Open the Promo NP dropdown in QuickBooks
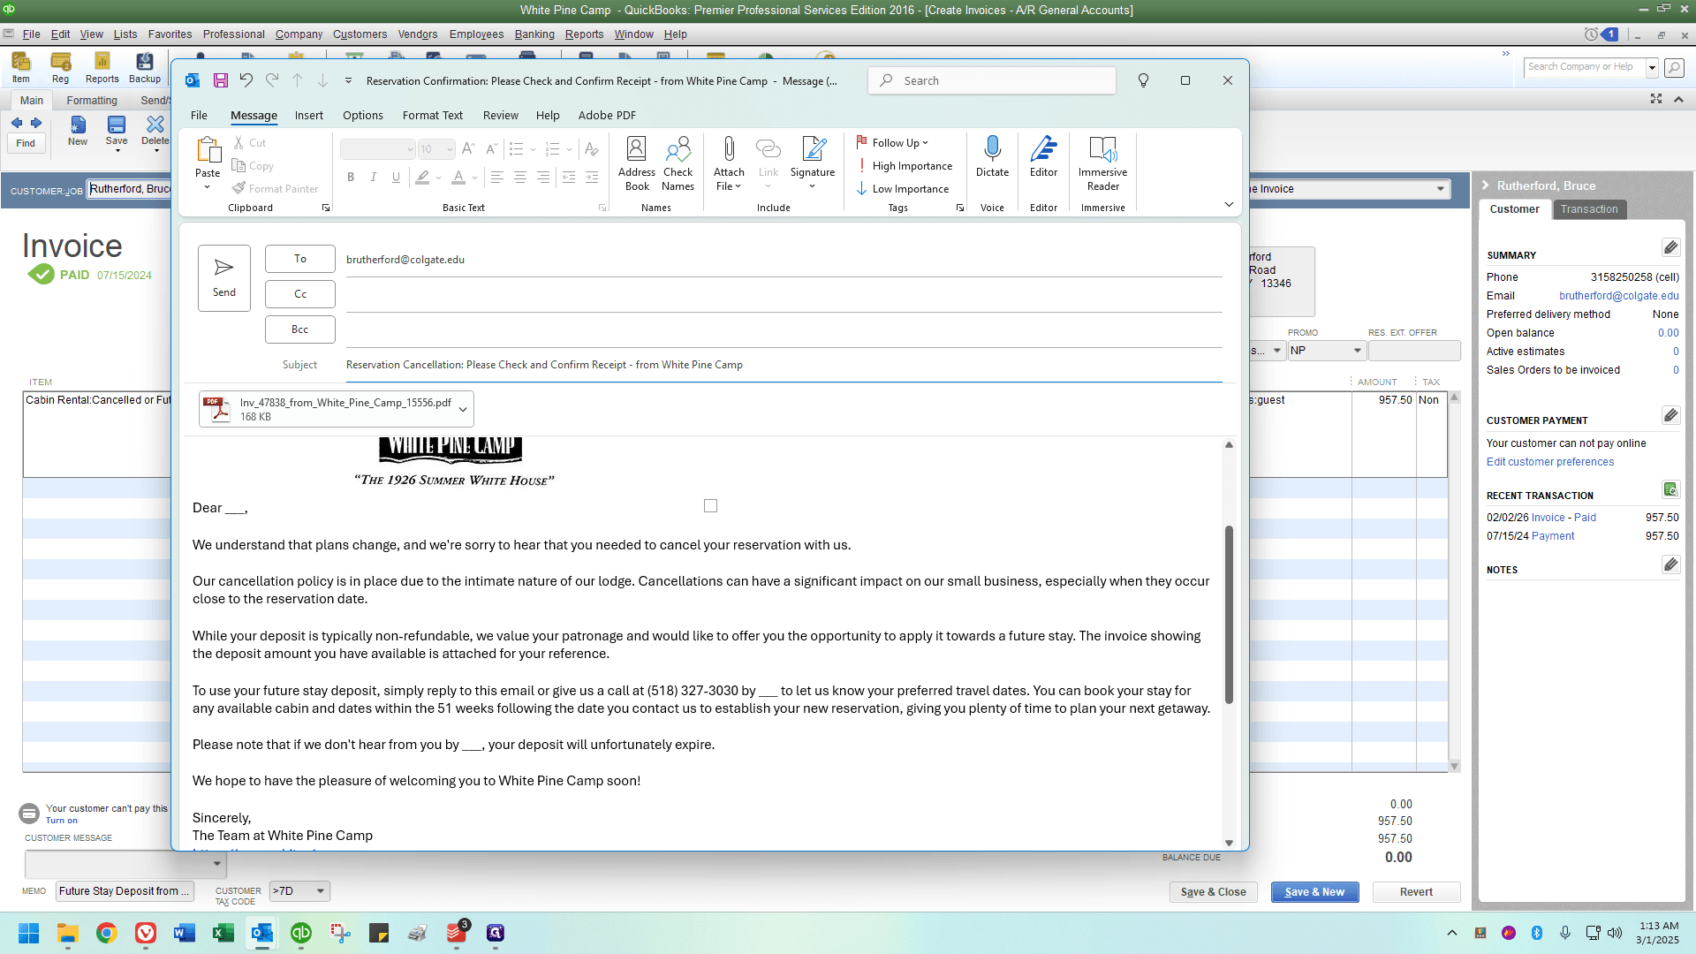Image resolution: width=1696 pixels, height=954 pixels. pyautogui.click(x=1358, y=351)
